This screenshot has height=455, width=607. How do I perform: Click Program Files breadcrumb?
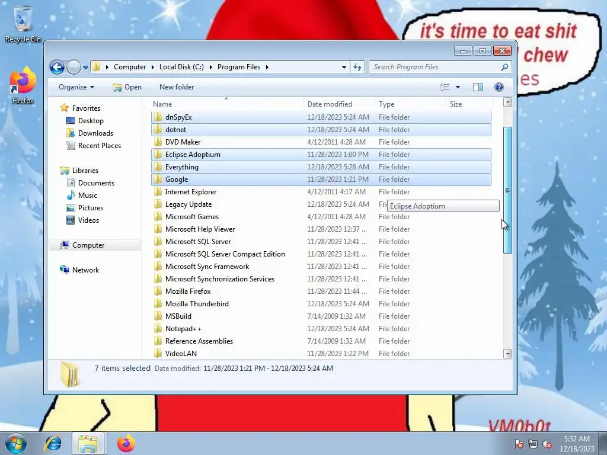239,67
